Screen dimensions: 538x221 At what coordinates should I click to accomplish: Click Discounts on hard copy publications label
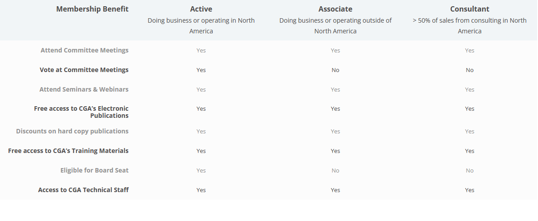coord(72,131)
